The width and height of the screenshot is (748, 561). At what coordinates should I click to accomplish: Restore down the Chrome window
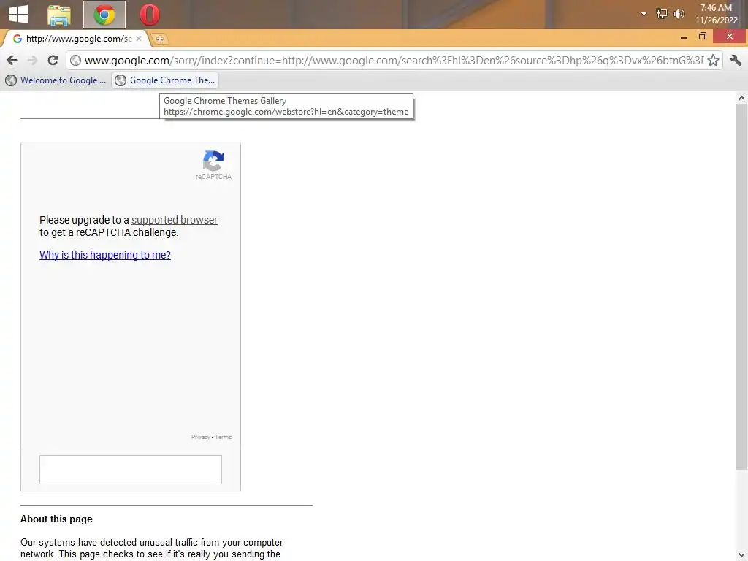[702, 37]
